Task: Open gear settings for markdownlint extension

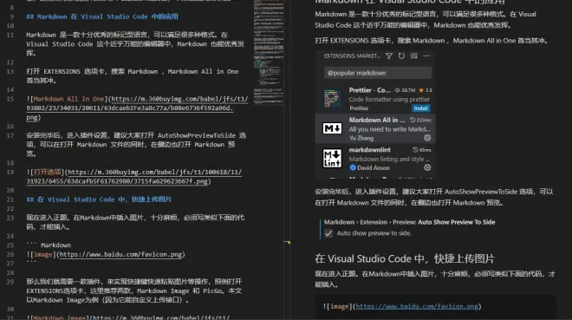Action: pyautogui.click(x=427, y=167)
